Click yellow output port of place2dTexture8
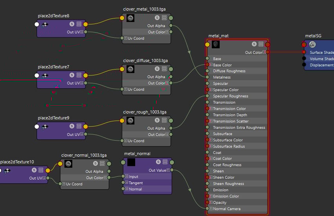Screen dimensions: 334x216 (85, 24)
